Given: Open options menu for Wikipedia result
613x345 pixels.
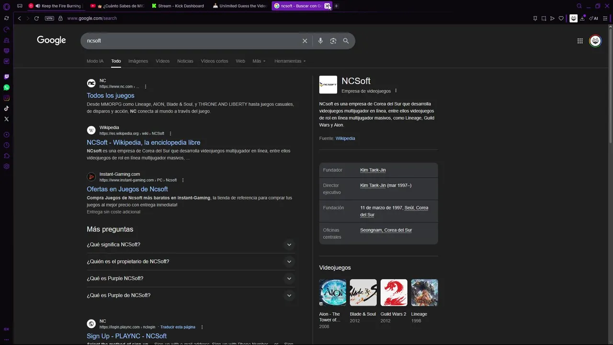Looking at the screenshot, I should [170, 134].
